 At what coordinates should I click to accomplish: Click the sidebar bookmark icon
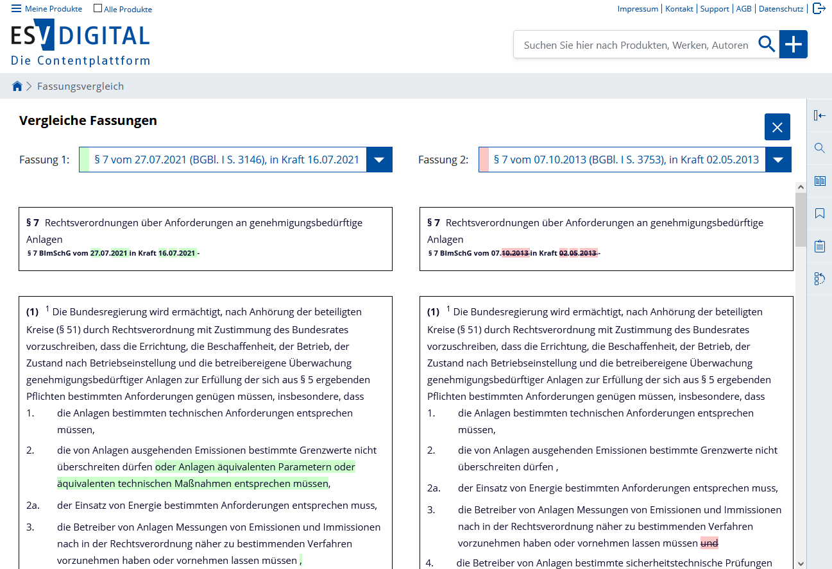(819, 213)
